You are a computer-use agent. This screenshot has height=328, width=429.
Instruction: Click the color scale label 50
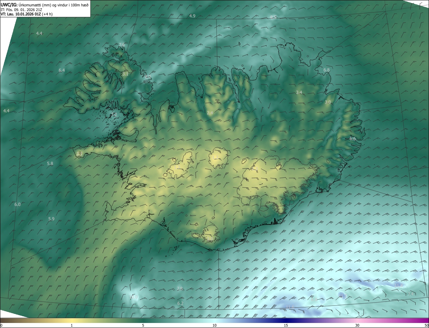pyautogui.click(x=426, y=325)
